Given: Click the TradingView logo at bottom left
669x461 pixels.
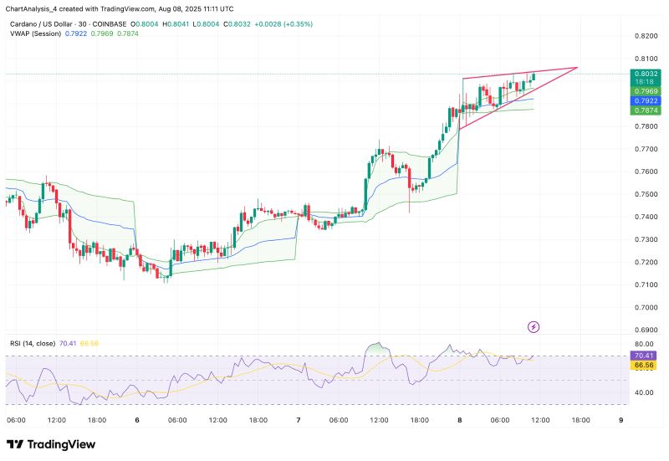Looking at the screenshot, I should pos(51,444).
